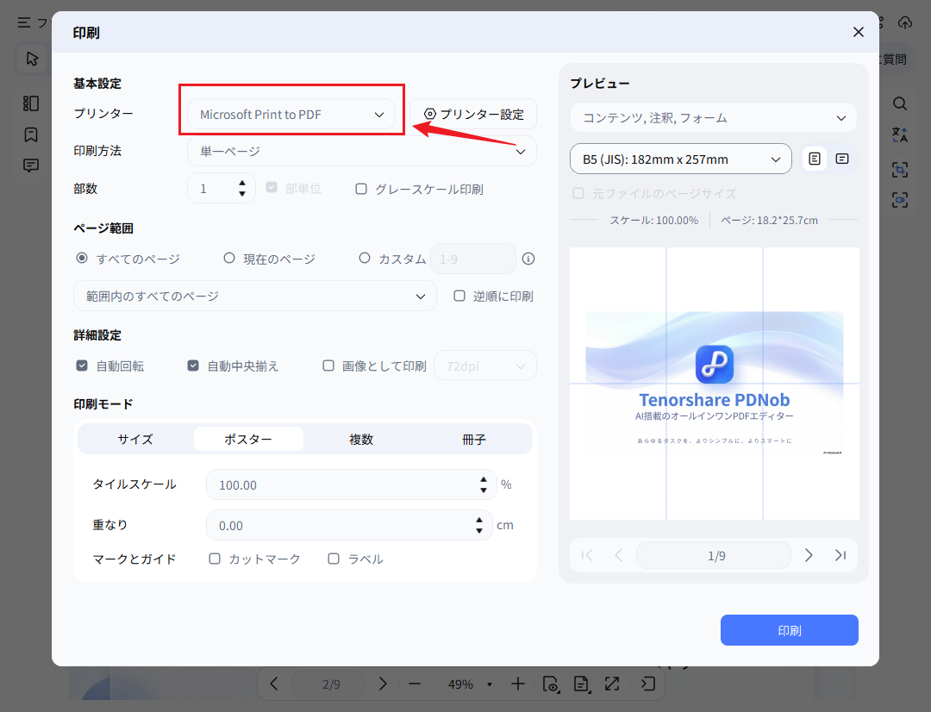Close the 印刷 dialog with the X
Viewport: 931px width, 712px height.
[858, 32]
